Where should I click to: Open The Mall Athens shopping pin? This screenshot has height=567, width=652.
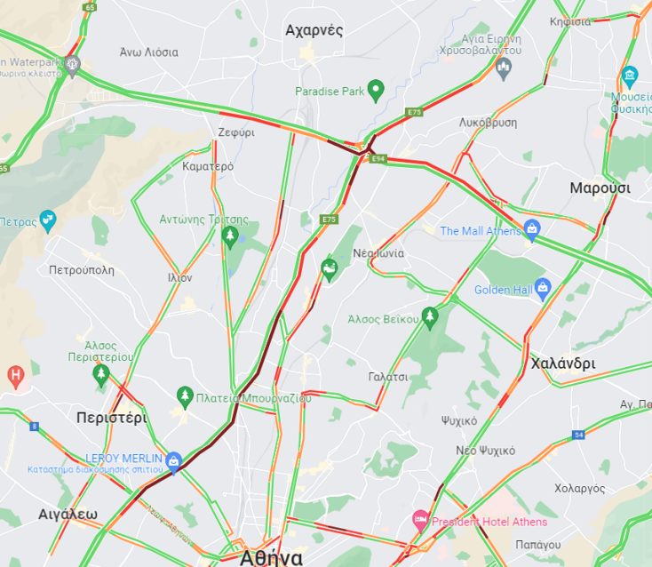tap(532, 229)
